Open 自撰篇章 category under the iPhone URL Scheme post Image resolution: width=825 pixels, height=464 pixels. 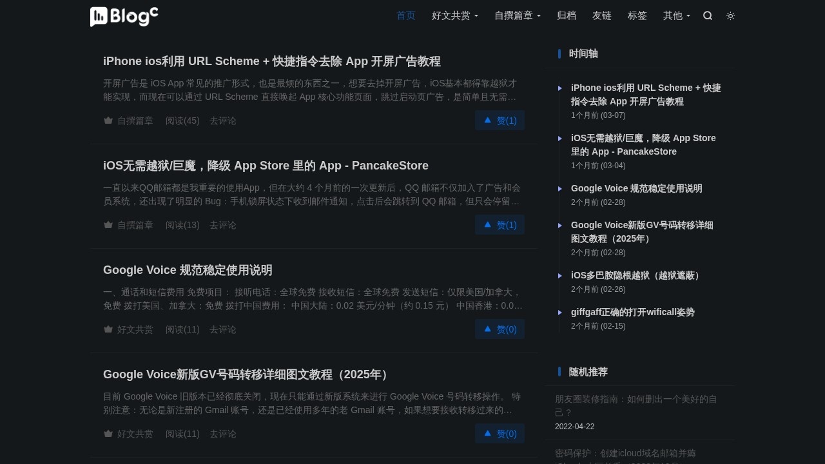click(128, 121)
